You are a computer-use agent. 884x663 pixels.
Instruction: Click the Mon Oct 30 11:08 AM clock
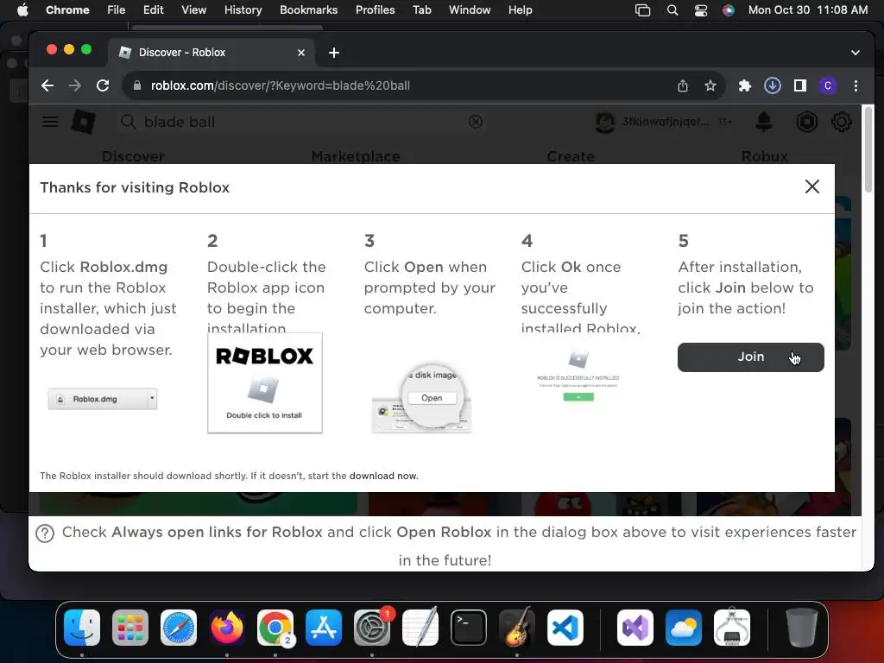(808, 9)
